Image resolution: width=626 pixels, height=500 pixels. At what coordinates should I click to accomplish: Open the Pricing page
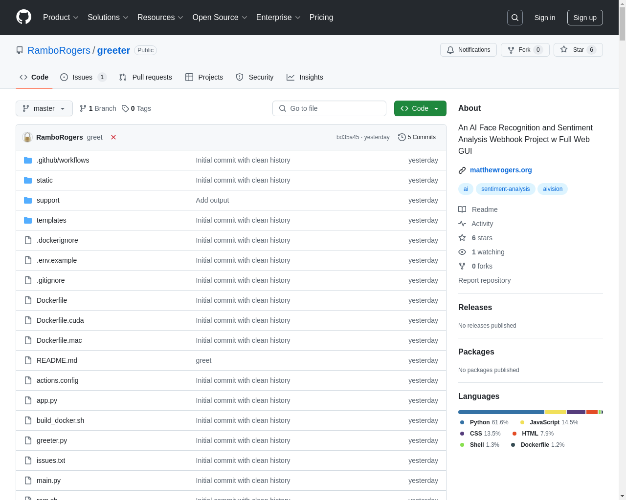pyautogui.click(x=321, y=18)
